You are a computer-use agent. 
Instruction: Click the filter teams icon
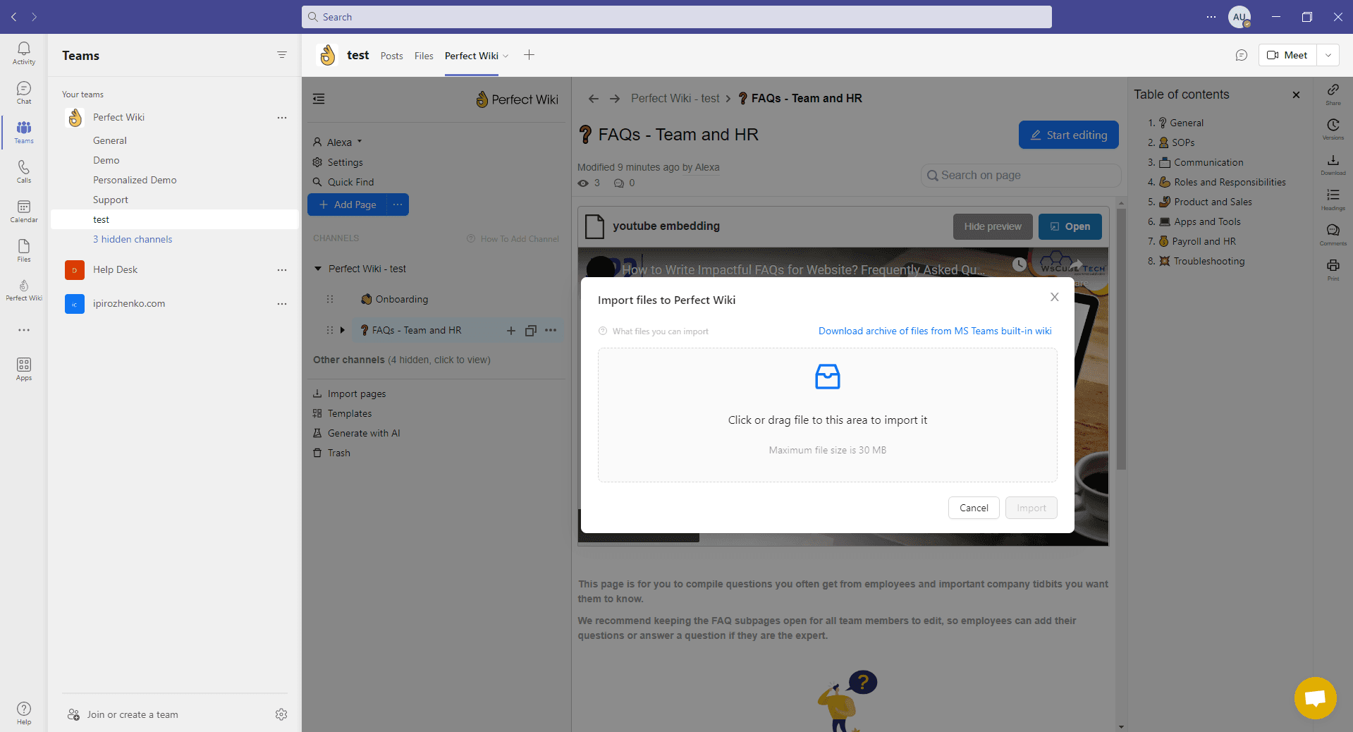[x=282, y=55]
